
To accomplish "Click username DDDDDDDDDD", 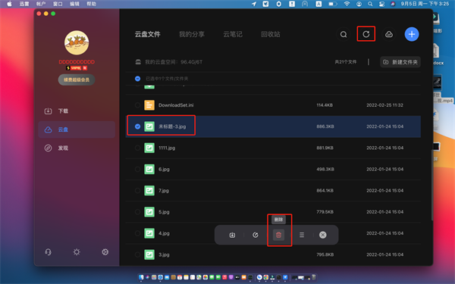I will tap(77, 62).
